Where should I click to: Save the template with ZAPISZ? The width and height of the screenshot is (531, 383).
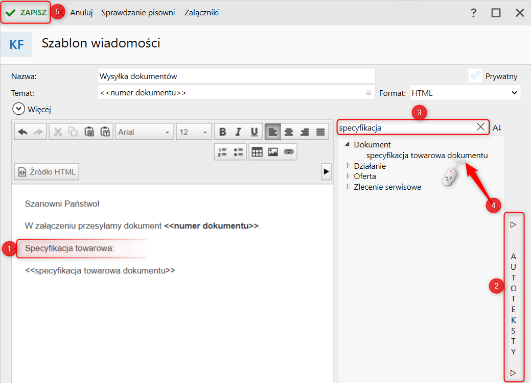26,13
